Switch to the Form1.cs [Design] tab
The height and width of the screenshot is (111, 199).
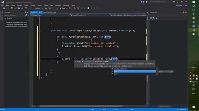pyautogui.click(x=50, y=12)
